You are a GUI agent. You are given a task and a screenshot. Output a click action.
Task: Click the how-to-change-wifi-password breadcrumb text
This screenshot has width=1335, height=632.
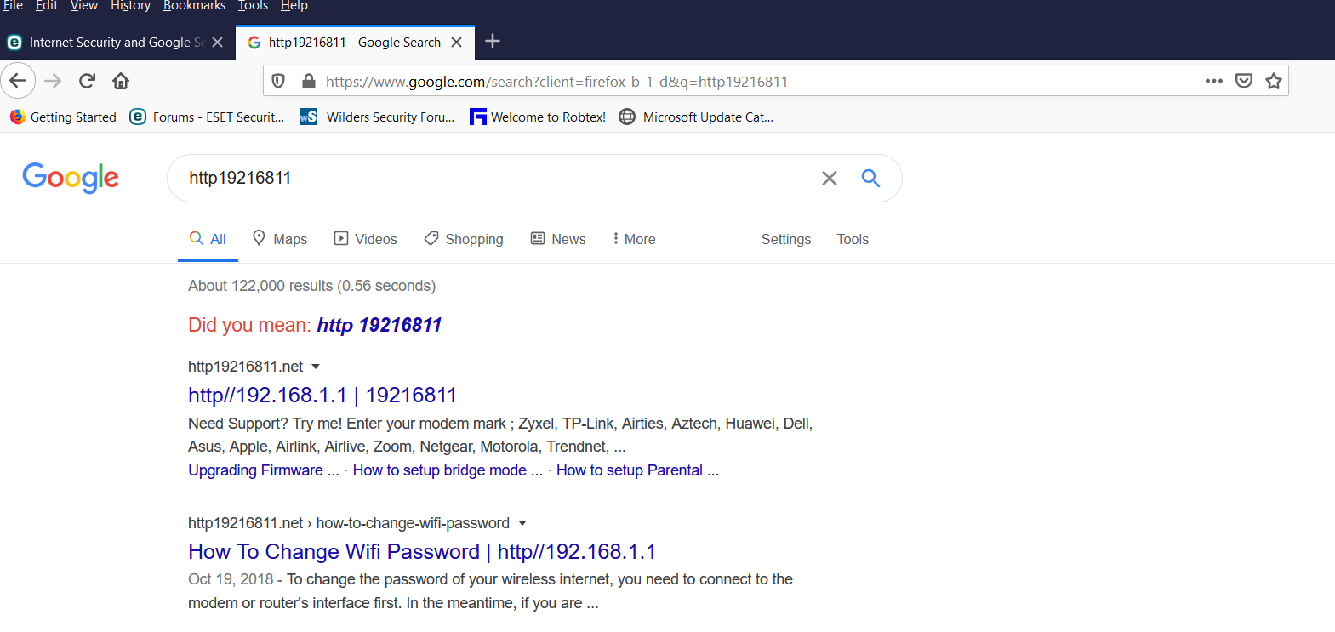[413, 523]
